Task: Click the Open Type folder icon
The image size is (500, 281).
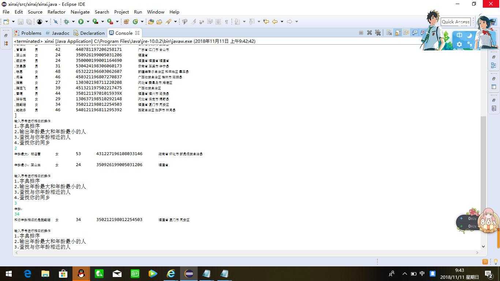Action: pos(151,22)
